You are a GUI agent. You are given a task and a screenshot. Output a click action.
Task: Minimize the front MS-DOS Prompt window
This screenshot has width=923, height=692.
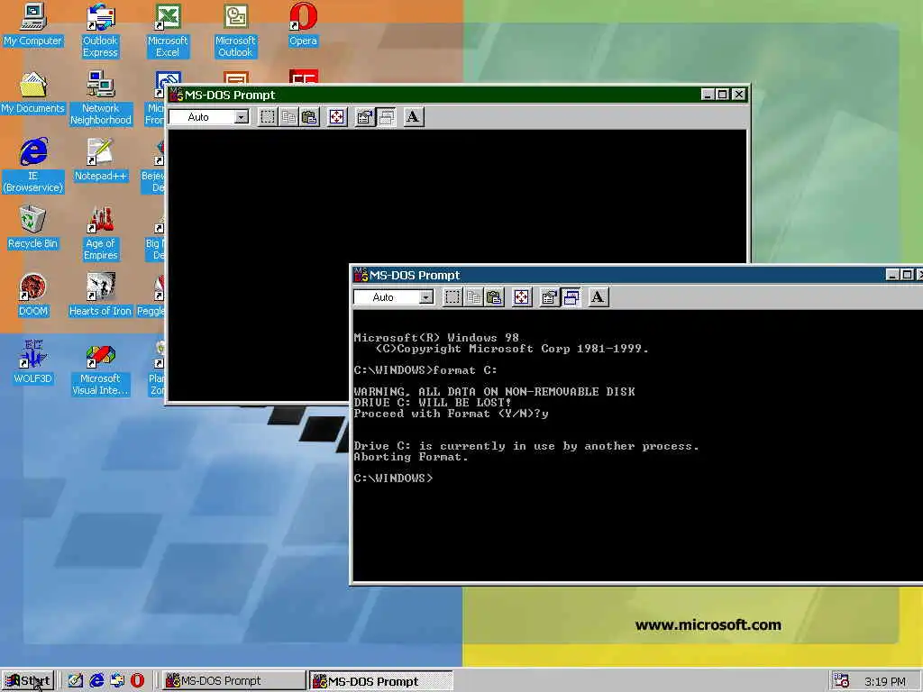(892, 275)
